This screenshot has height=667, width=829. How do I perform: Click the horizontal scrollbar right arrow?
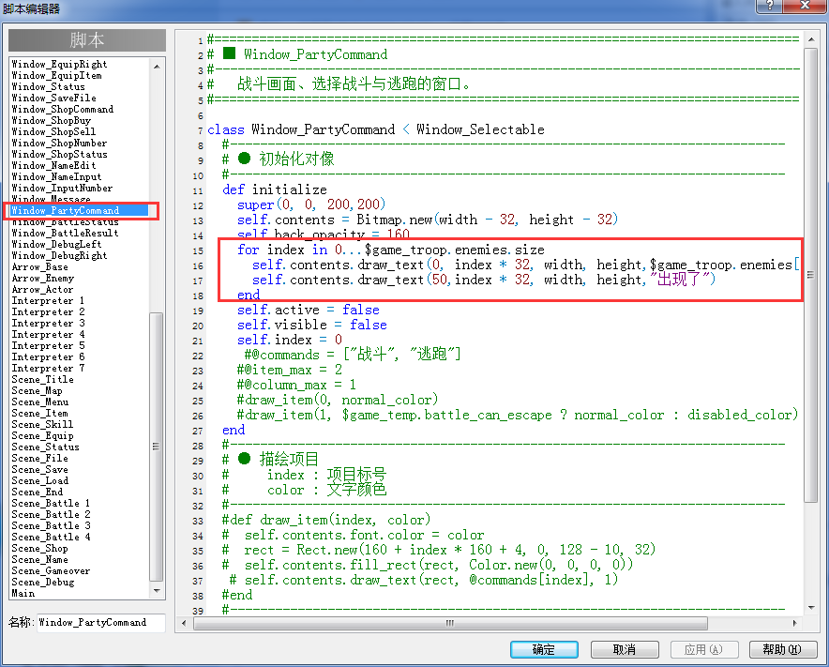(794, 623)
